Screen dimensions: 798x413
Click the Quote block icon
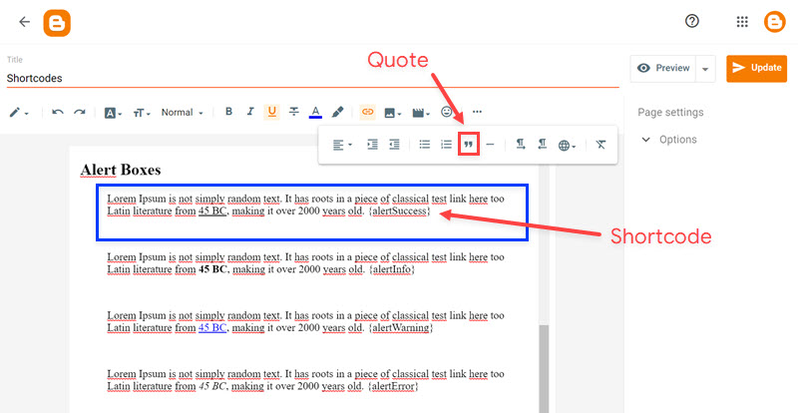tap(469, 145)
